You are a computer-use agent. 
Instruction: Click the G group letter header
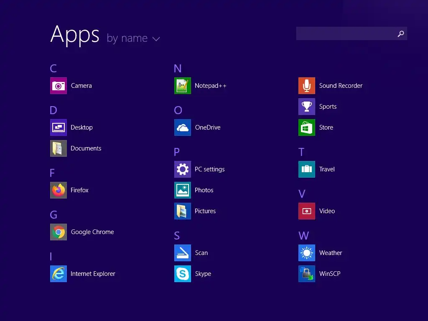(x=54, y=215)
